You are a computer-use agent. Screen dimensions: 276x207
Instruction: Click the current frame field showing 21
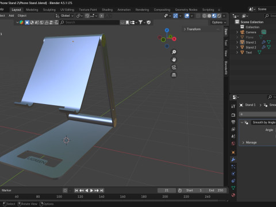(x=167, y=190)
